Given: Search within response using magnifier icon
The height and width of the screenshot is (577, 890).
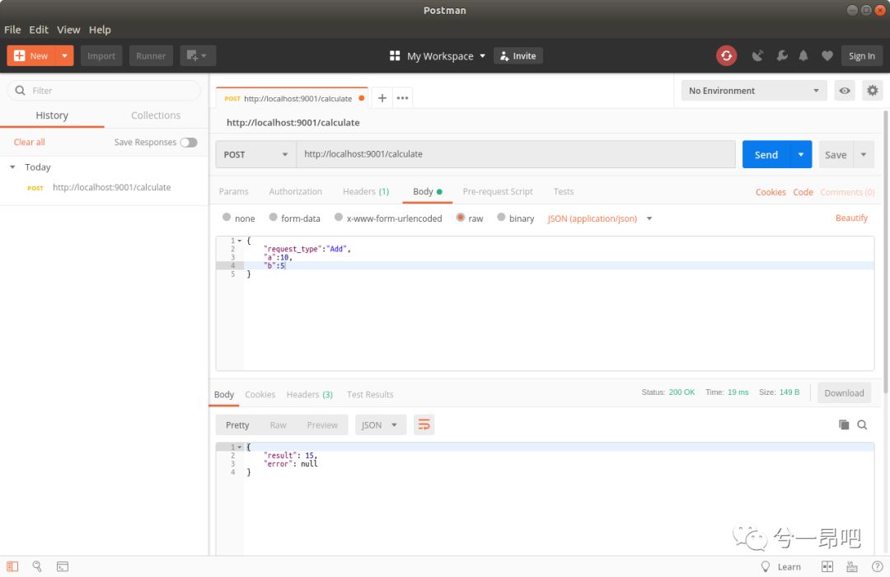Looking at the screenshot, I should click(862, 425).
